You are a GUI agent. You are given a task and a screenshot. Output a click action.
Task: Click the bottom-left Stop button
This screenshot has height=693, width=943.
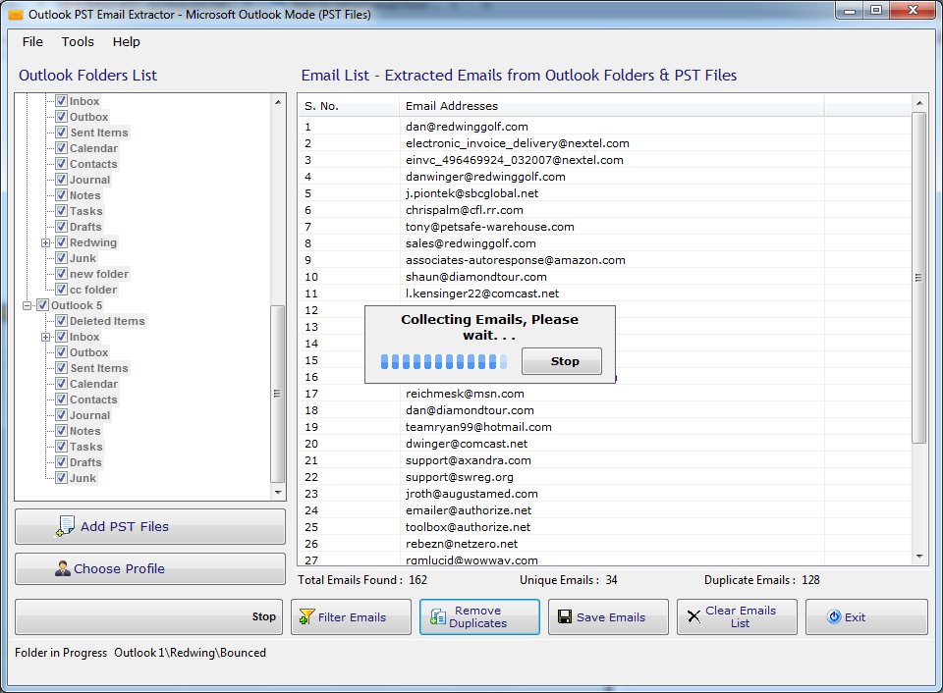pyautogui.click(x=148, y=616)
